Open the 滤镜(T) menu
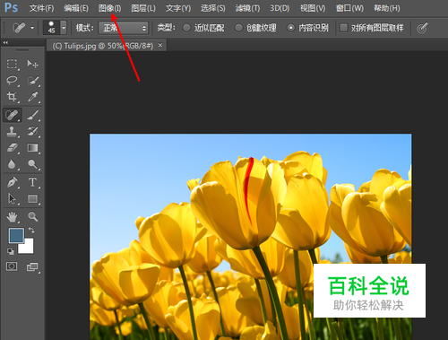This screenshot has width=448, height=340. [x=247, y=8]
